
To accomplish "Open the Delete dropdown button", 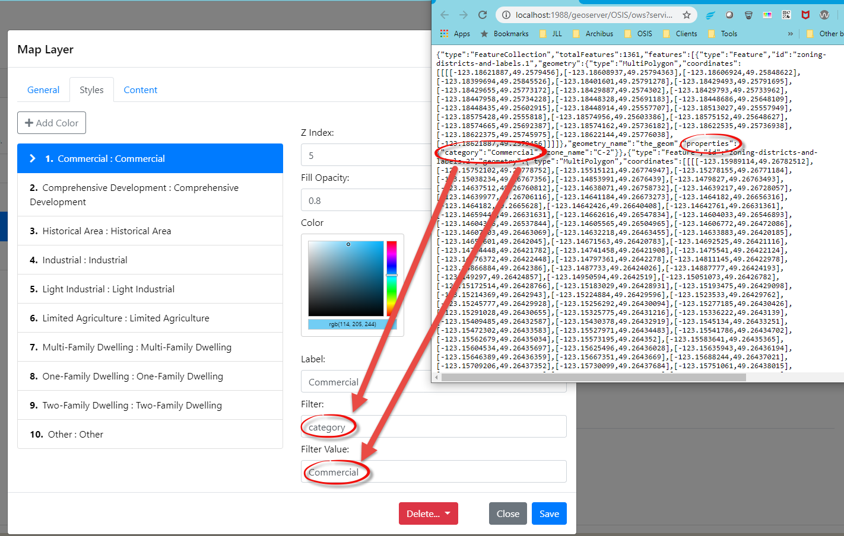I will point(429,513).
